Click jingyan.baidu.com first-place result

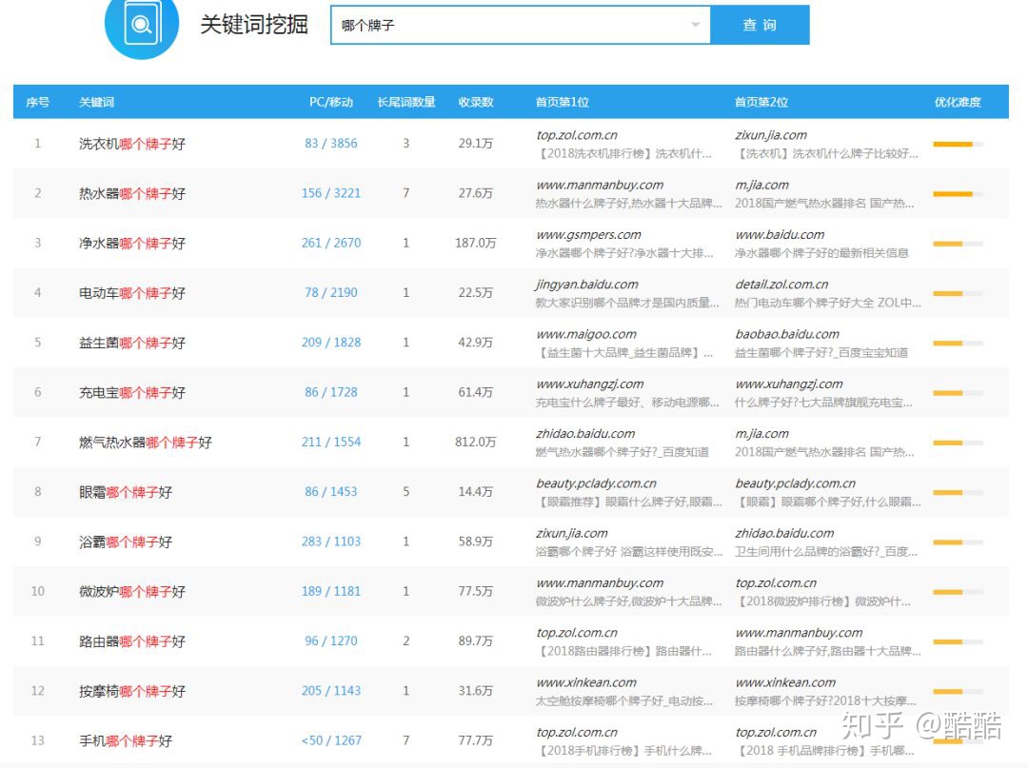click(587, 285)
